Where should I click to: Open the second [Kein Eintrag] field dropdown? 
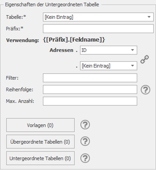(132, 66)
